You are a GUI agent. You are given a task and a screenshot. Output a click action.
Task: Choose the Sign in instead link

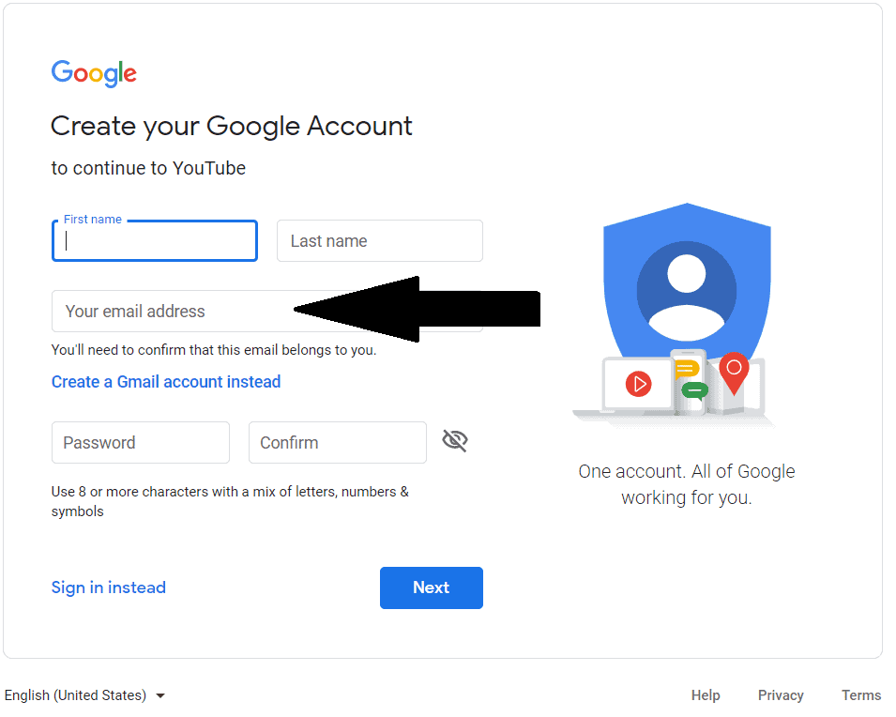click(109, 587)
